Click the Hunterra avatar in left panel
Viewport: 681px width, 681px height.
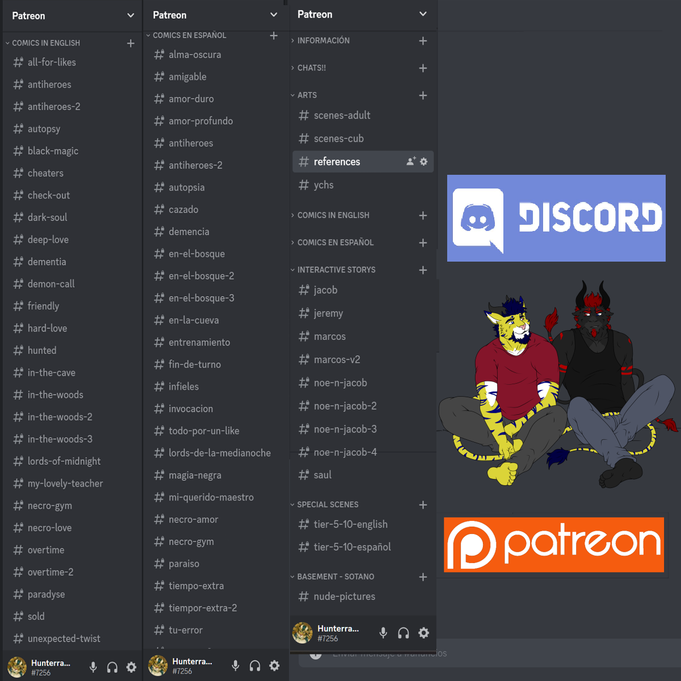[17, 667]
